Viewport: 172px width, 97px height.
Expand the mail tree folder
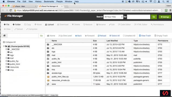tap(6, 58)
